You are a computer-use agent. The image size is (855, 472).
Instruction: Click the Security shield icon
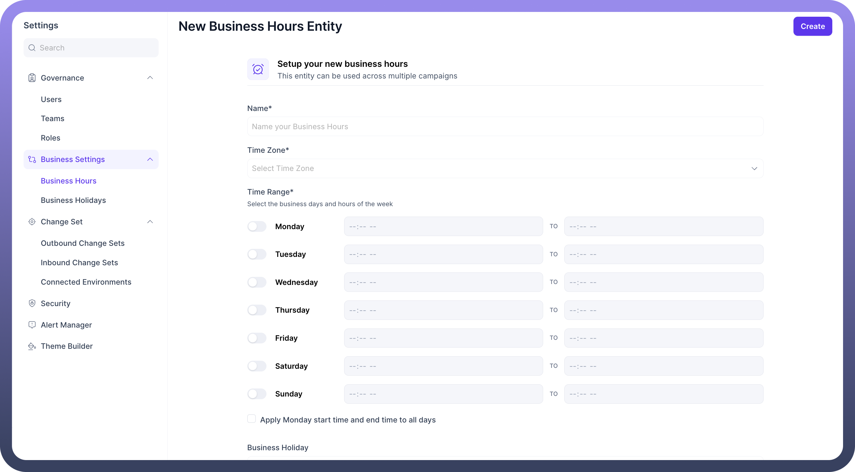coord(32,303)
